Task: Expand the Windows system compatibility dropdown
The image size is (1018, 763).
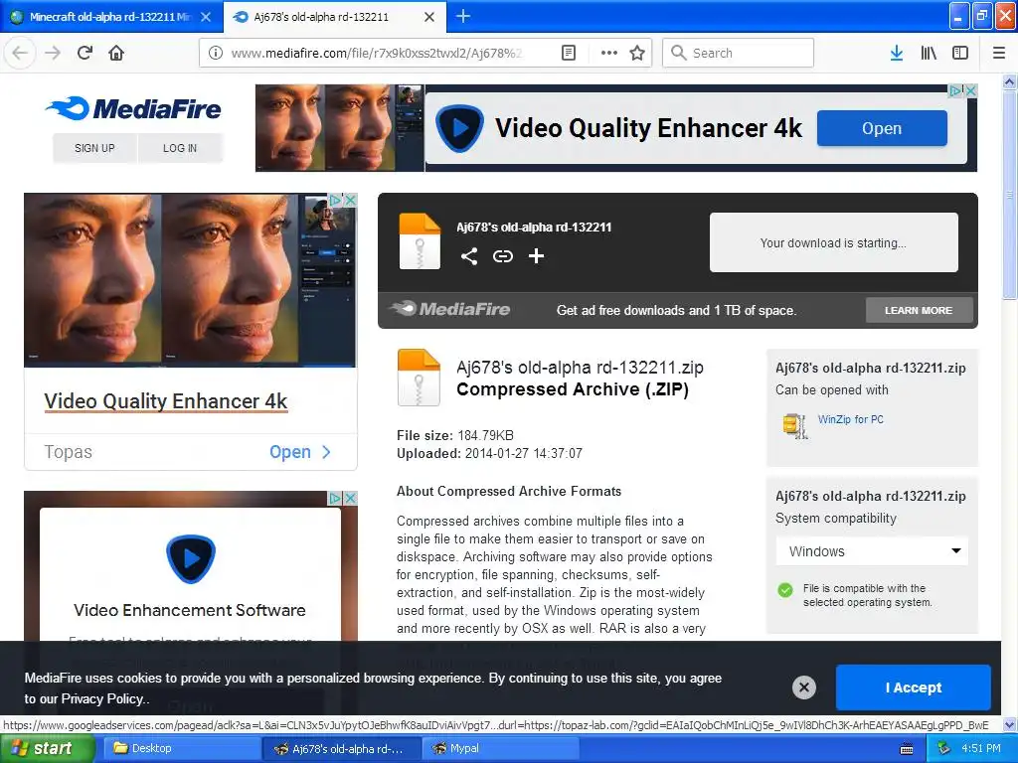Action: 872,550
